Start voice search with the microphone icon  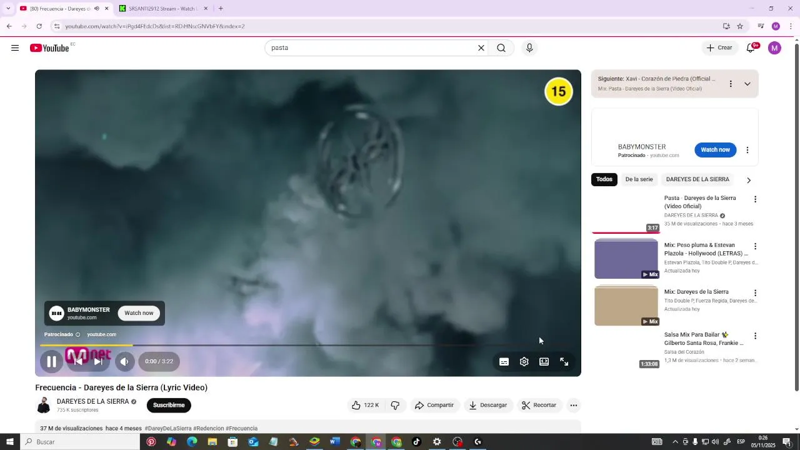pos(529,48)
